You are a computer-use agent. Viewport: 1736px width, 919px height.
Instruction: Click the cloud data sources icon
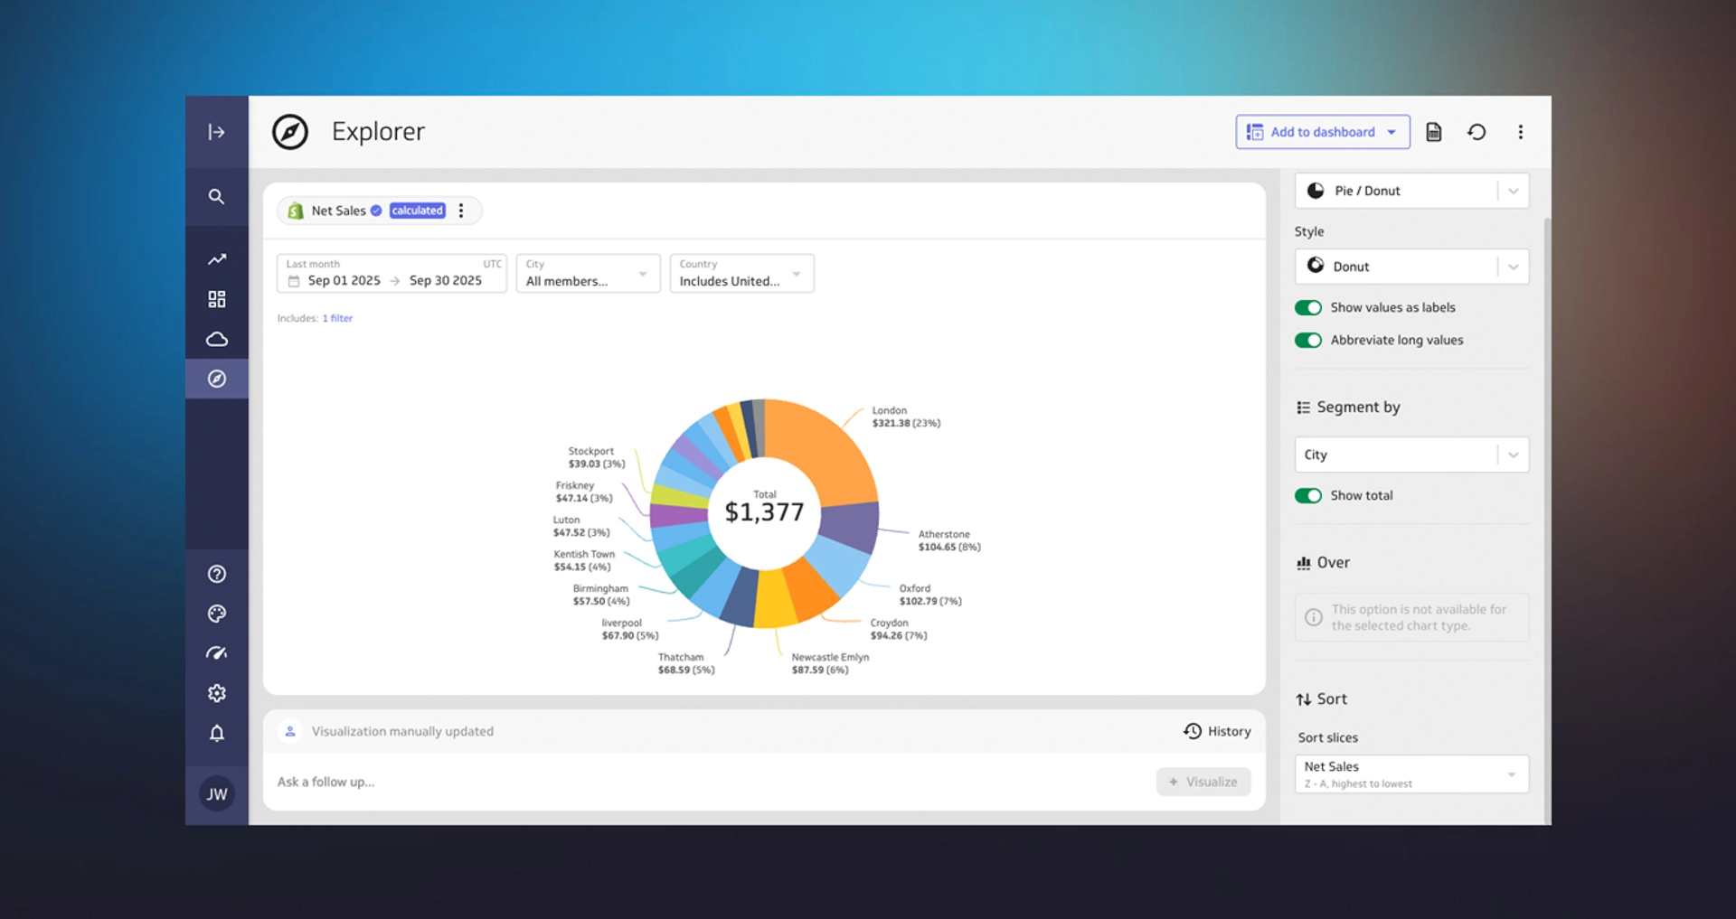click(x=216, y=339)
